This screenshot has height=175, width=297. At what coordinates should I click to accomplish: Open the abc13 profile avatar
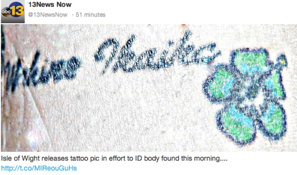coord(13,11)
